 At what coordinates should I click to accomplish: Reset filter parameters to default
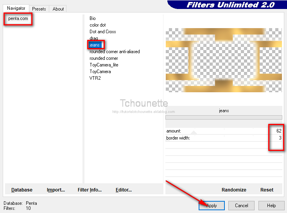(267, 190)
